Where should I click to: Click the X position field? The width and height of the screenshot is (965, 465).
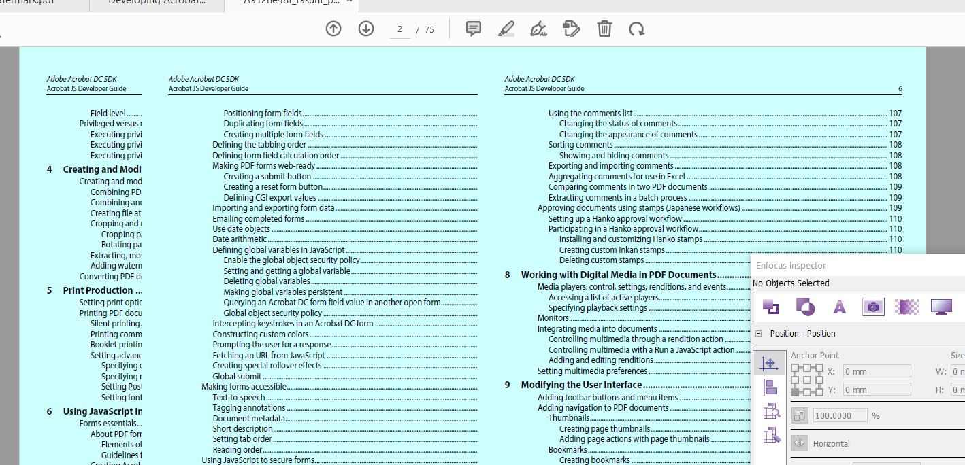coord(877,371)
